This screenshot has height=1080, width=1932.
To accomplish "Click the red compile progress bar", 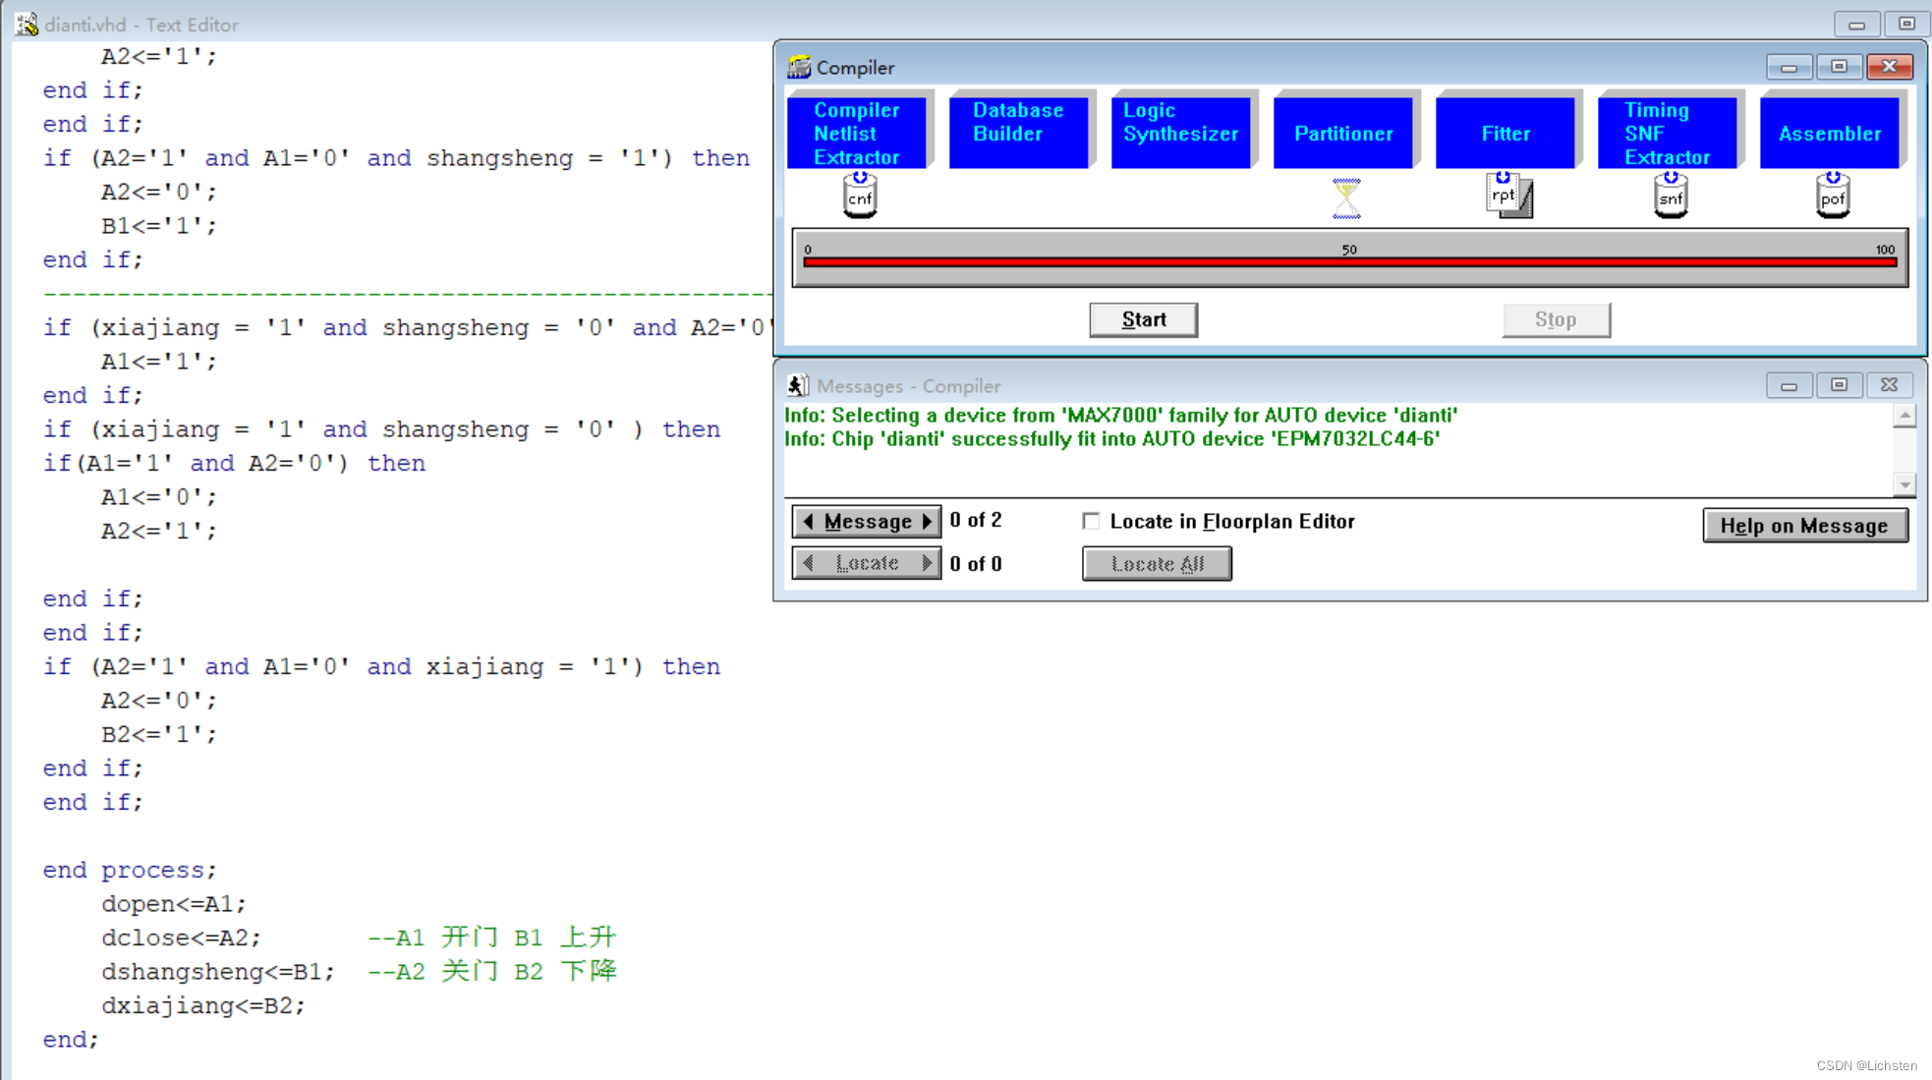I will pos(1349,262).
